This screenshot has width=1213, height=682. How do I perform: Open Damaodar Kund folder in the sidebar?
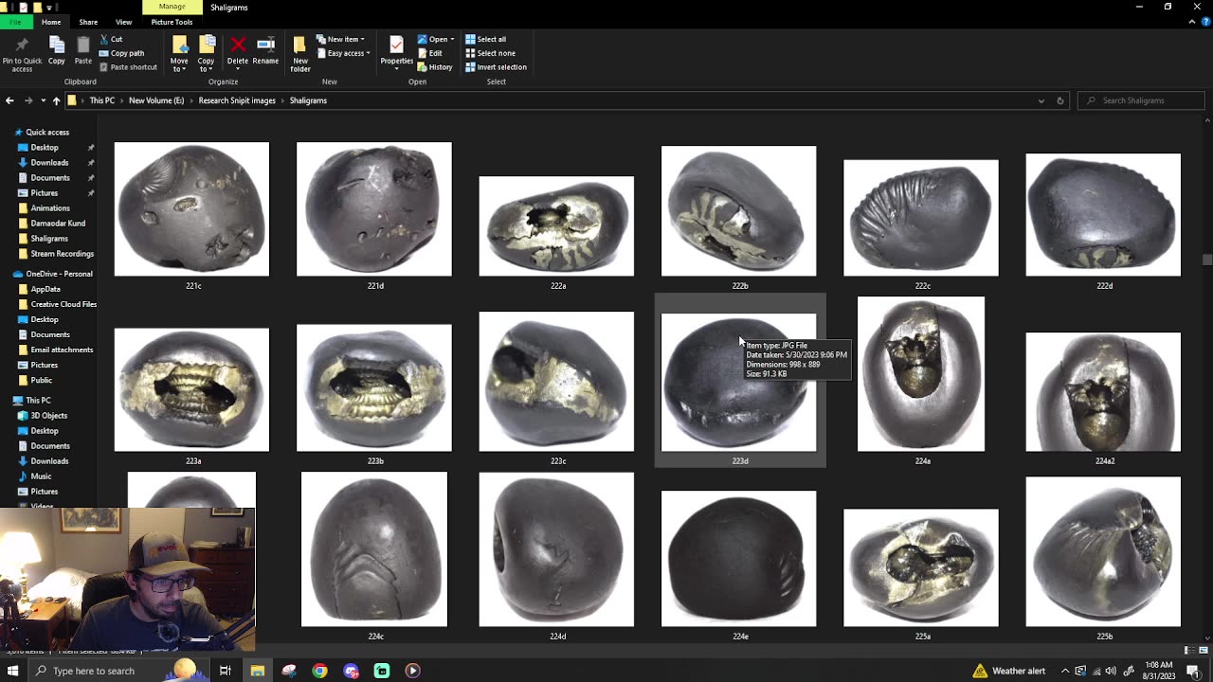click(x=58, y=224)
